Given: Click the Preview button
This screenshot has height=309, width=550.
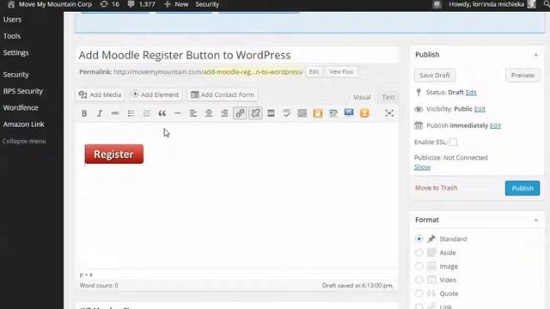Looking at the screenshot, I should click(522, 75).
